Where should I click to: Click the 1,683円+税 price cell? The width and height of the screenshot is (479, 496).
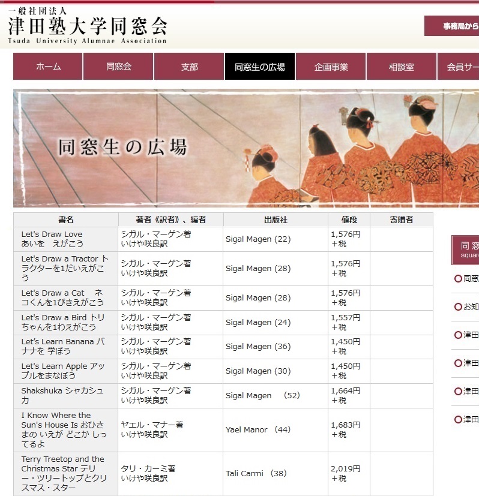click(x=349, y=430)
